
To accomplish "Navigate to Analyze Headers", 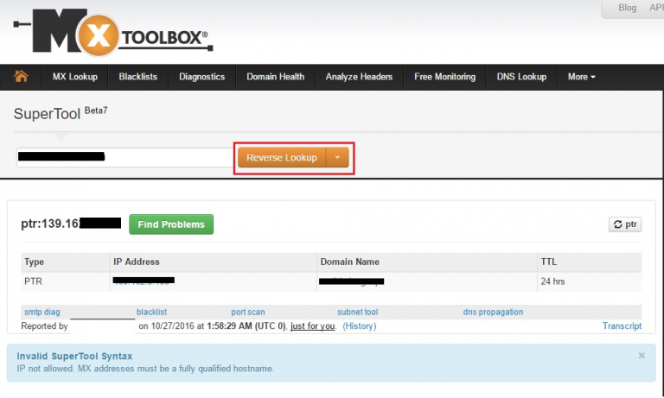I will pyautogui.click(x=359, y=77).
